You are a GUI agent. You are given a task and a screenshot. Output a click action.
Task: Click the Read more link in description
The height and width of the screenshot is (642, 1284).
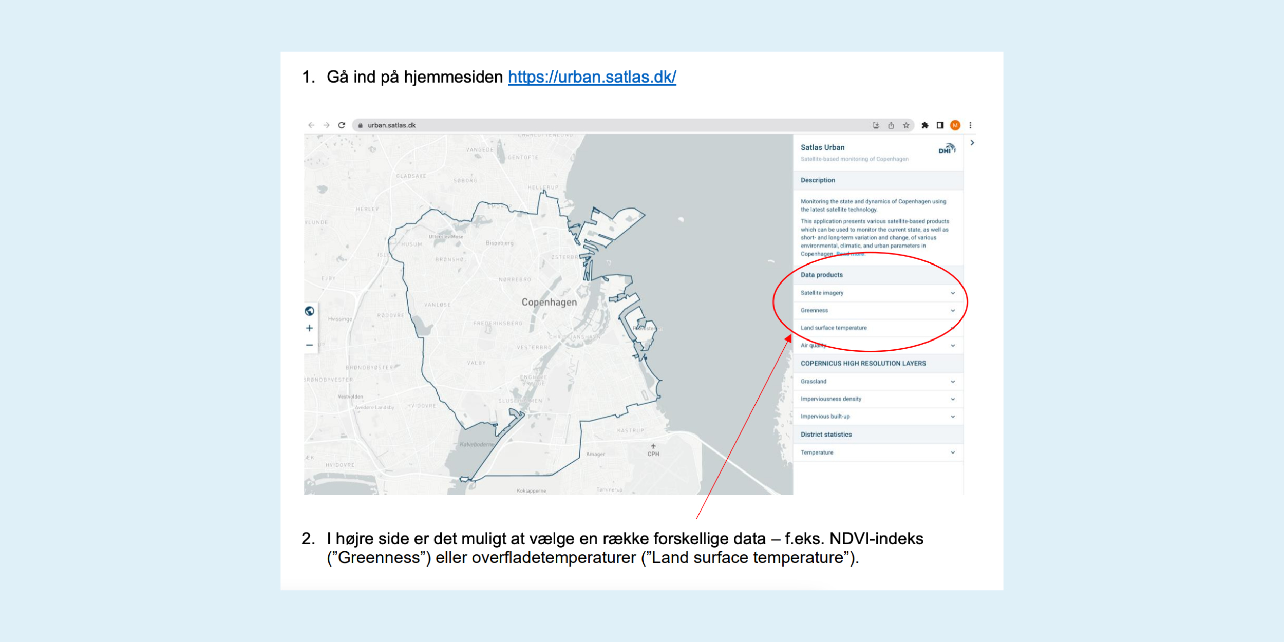click(x=851, y=254)
